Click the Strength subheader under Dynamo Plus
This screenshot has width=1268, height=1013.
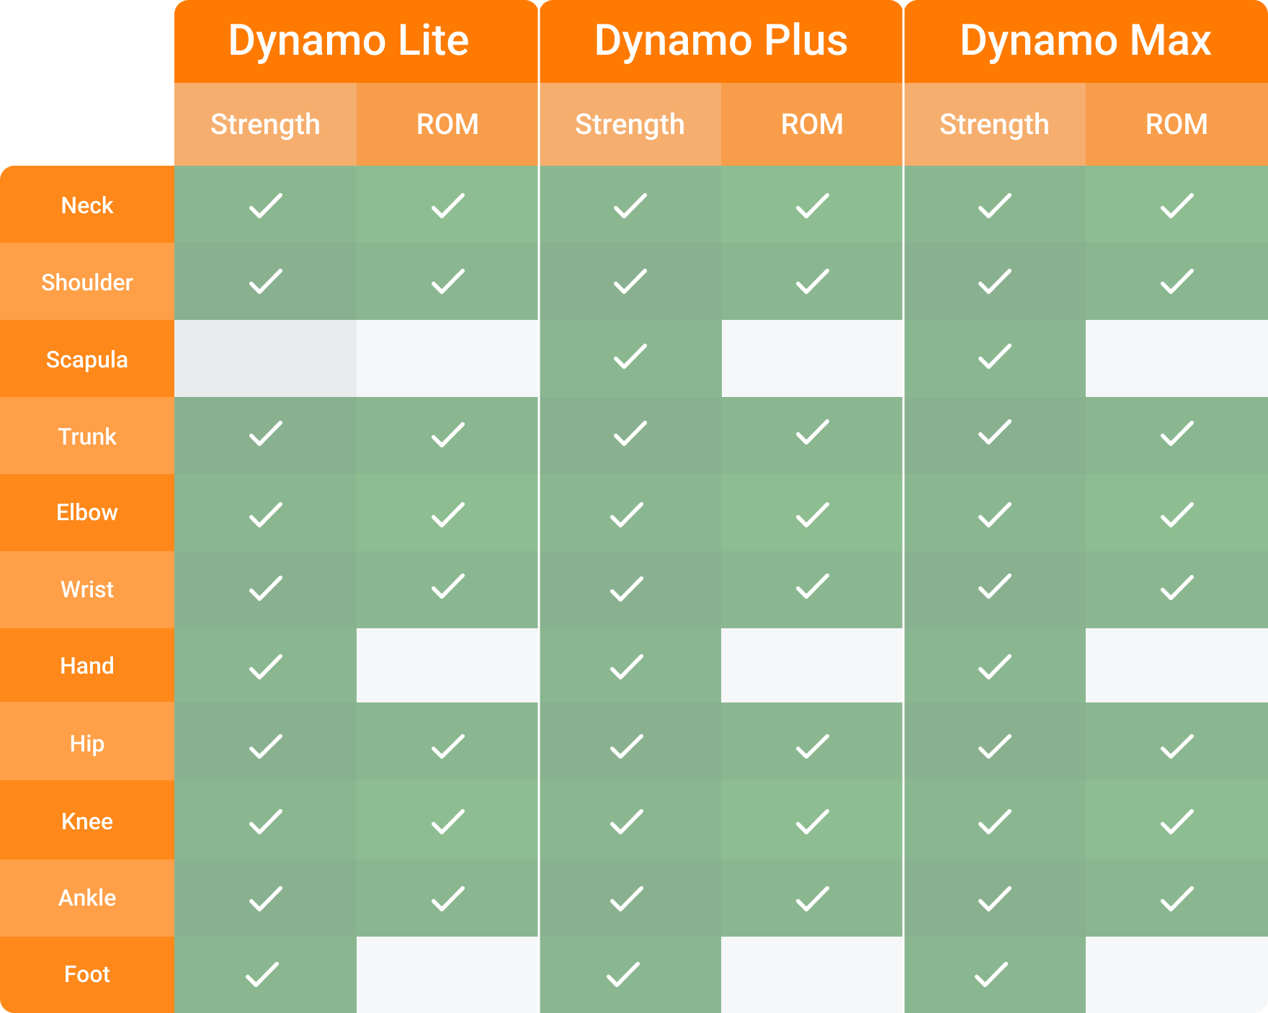[630, 124]
